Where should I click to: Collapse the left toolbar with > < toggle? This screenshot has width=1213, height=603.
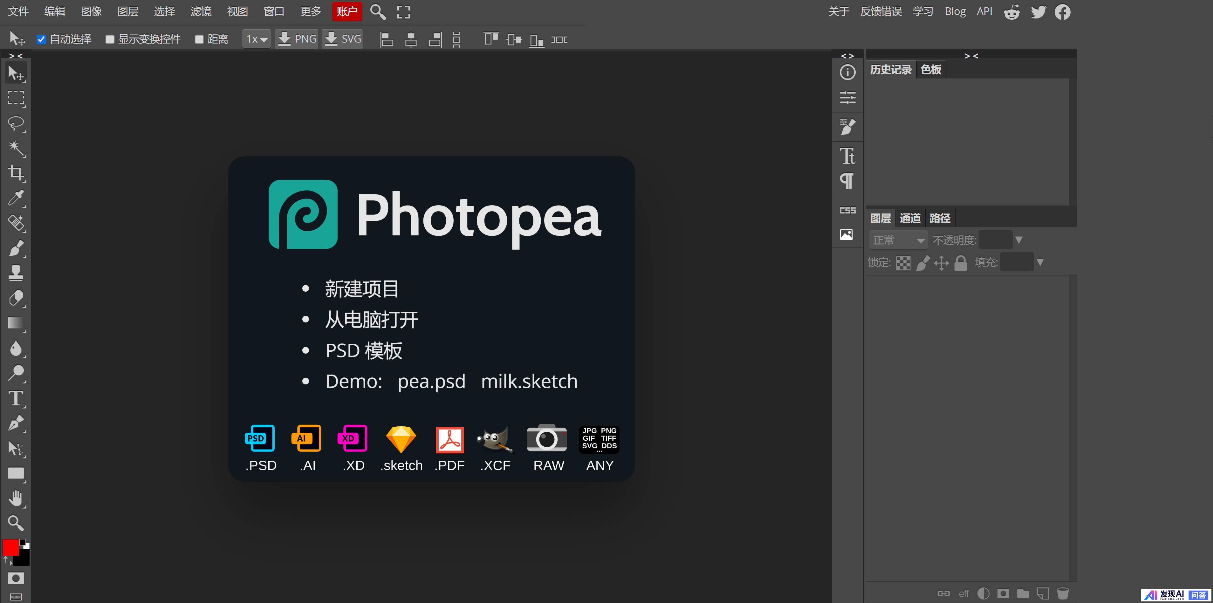pos(16,56)
